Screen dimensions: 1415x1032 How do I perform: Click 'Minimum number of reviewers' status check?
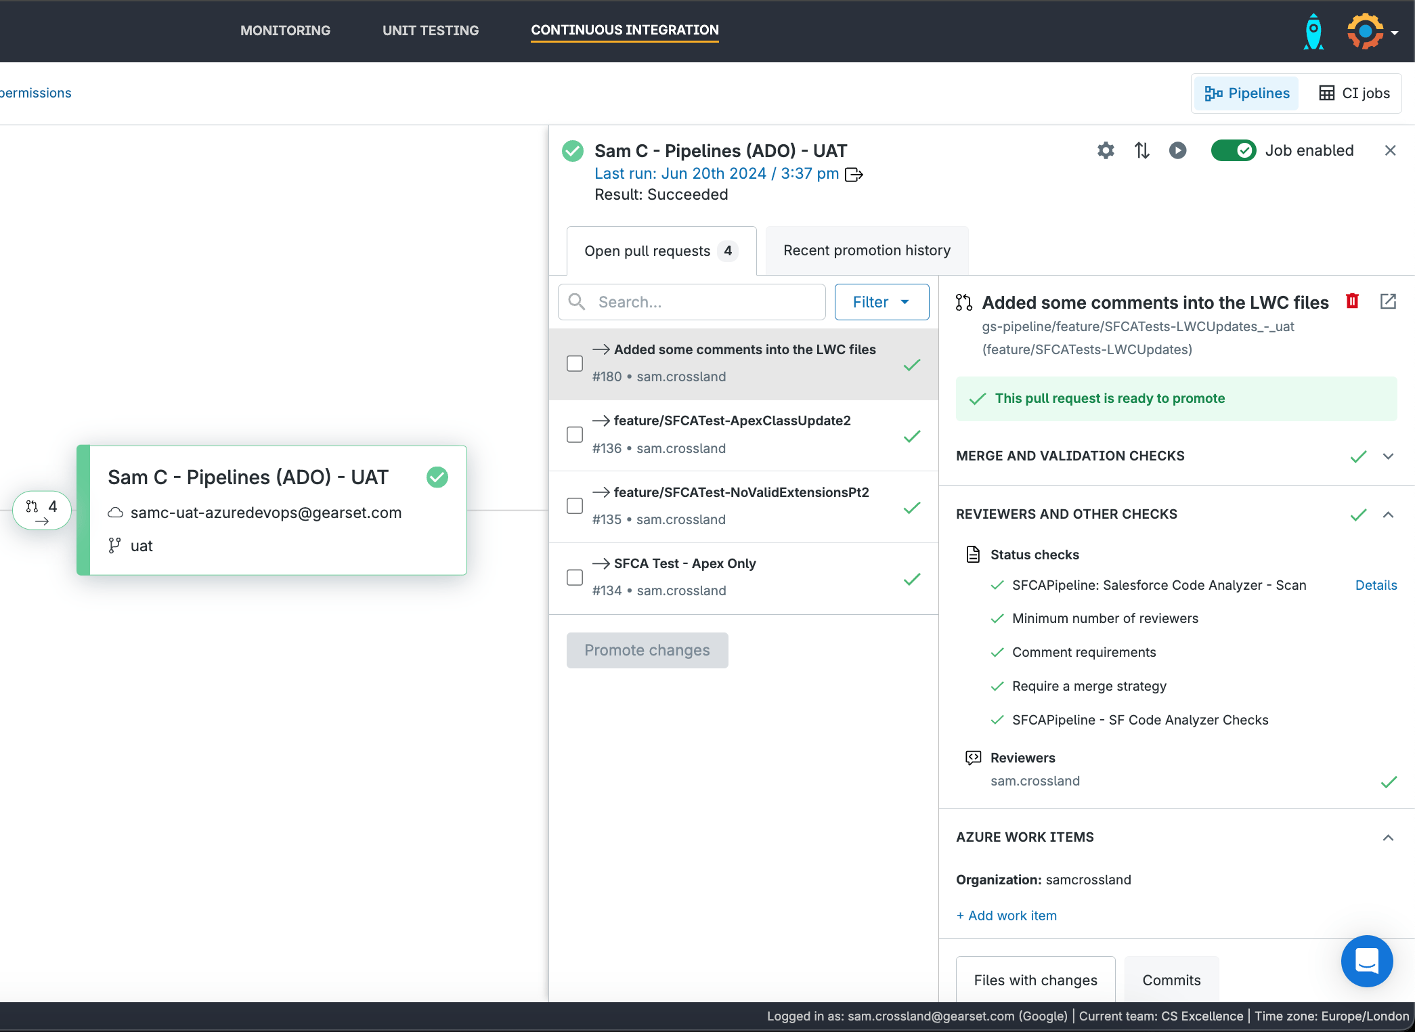tap(1105, 618)
